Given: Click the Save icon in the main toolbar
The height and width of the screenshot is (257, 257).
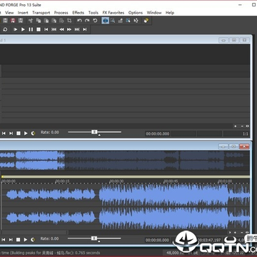Looking at the screenshot, I should (5, 21).
